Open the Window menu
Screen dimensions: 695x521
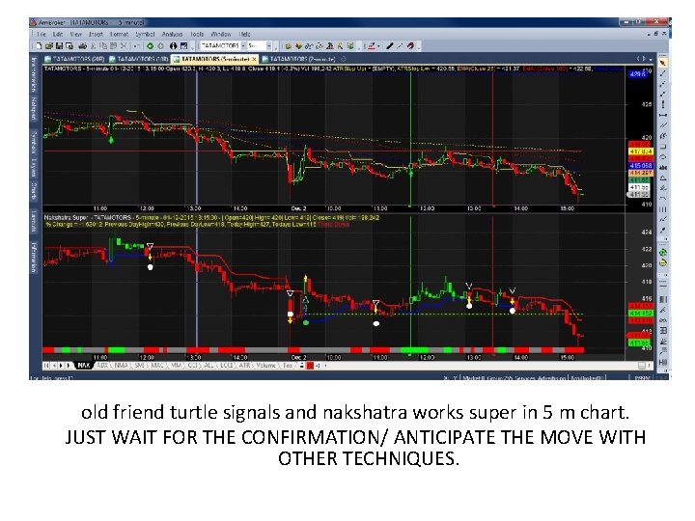221,34
